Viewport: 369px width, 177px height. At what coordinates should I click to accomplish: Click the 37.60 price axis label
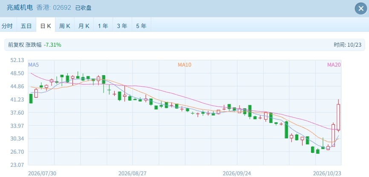[x=17, y=112]
